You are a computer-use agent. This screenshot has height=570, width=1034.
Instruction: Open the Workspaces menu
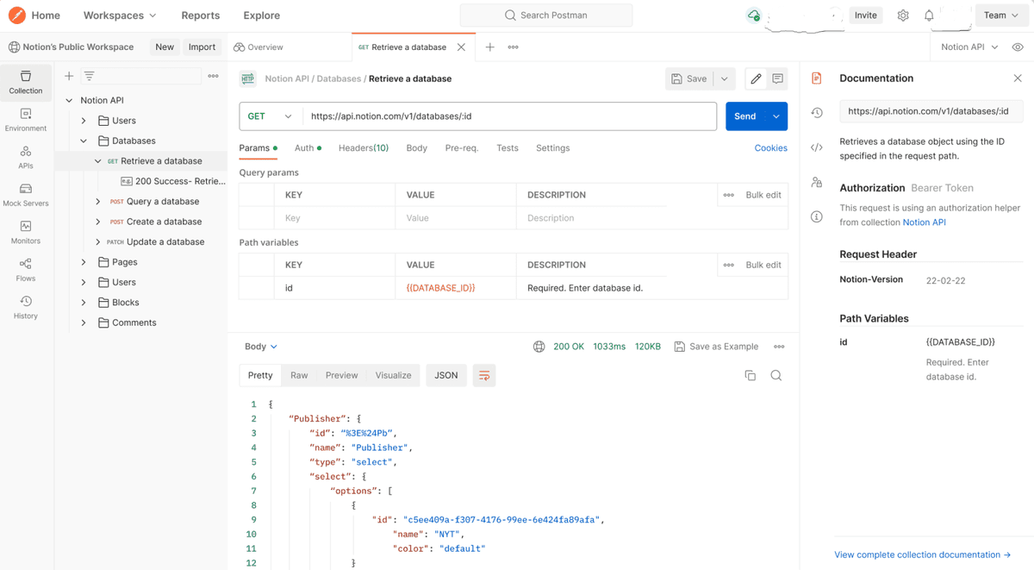tap(120, 16)
